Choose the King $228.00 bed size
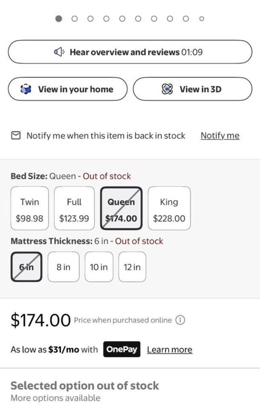 click(x=169, y=208)
